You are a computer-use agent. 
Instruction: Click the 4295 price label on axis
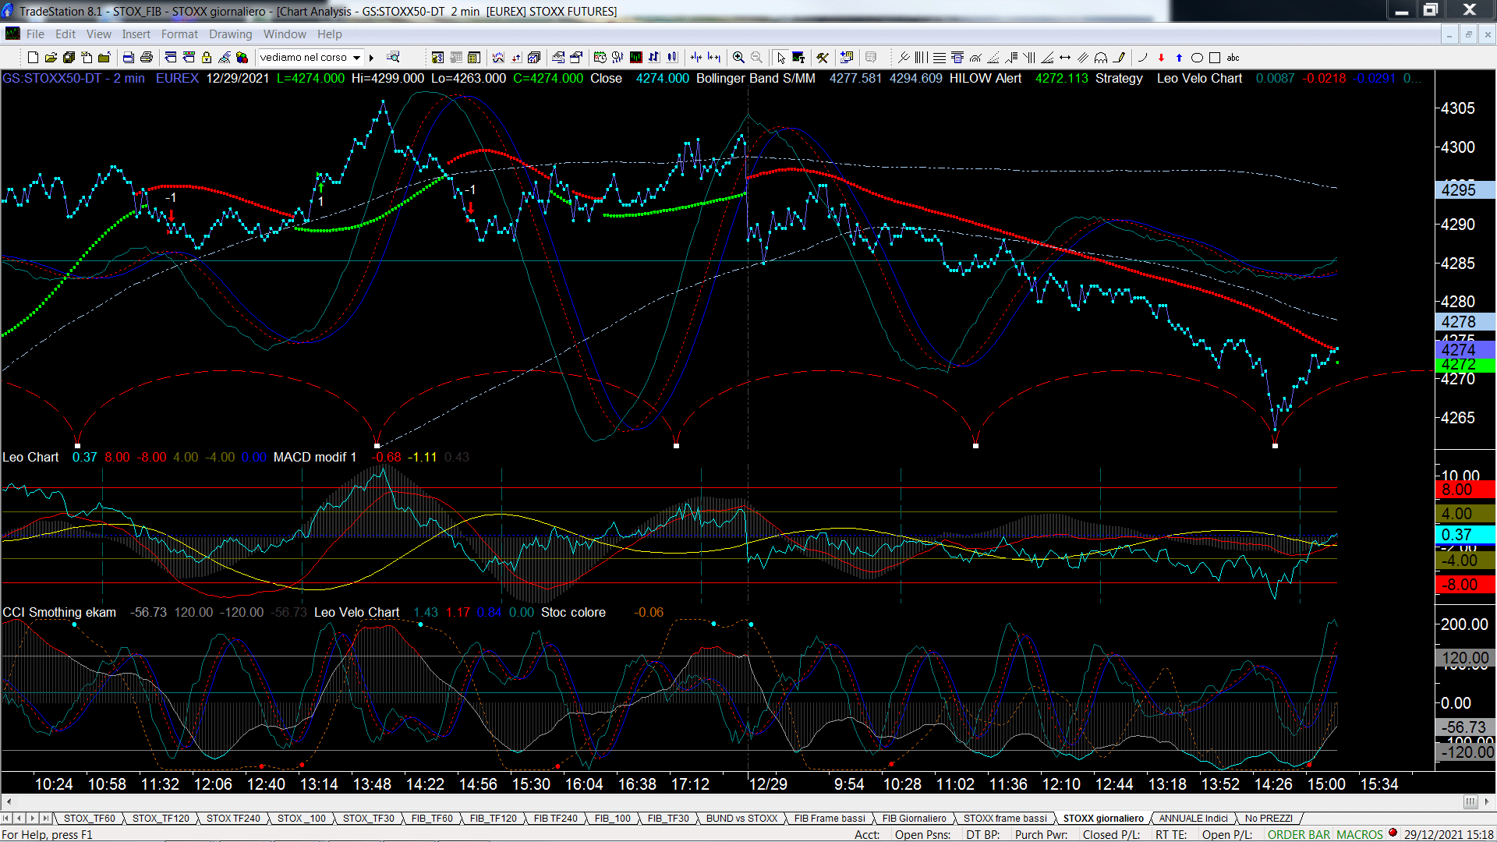(1464, 189)
